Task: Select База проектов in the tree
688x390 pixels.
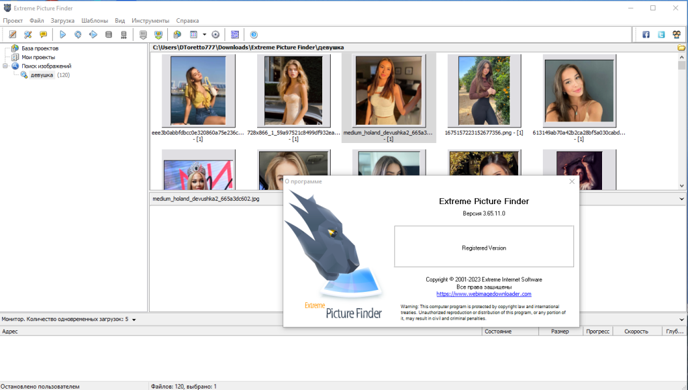Action: [x=40, y=48]
